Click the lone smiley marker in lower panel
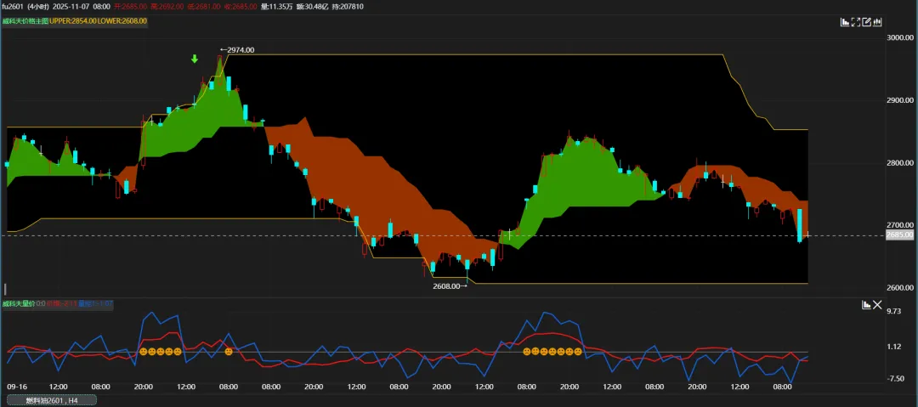 click(229, 351)
